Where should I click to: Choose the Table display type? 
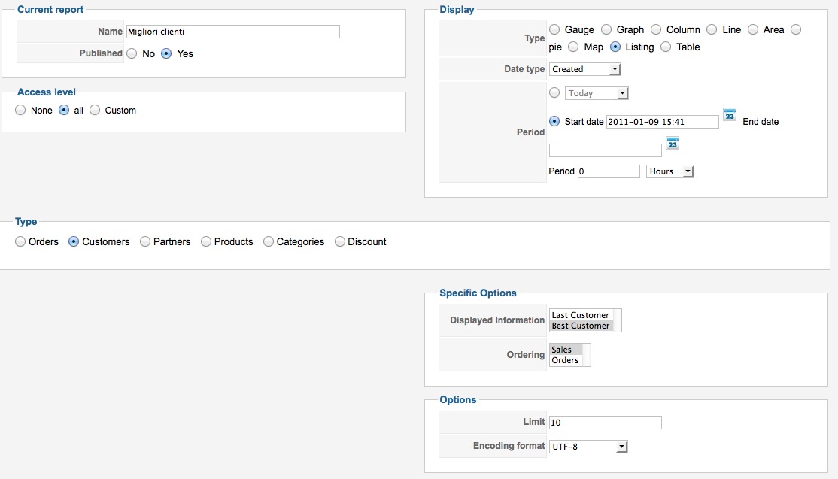pyautogui.click(x=666, y=47)
